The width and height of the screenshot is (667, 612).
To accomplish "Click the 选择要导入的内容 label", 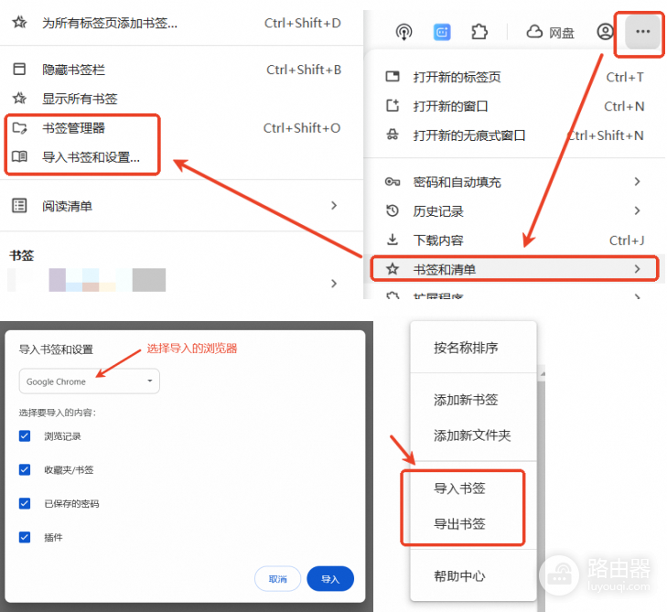I will [57, 413].
